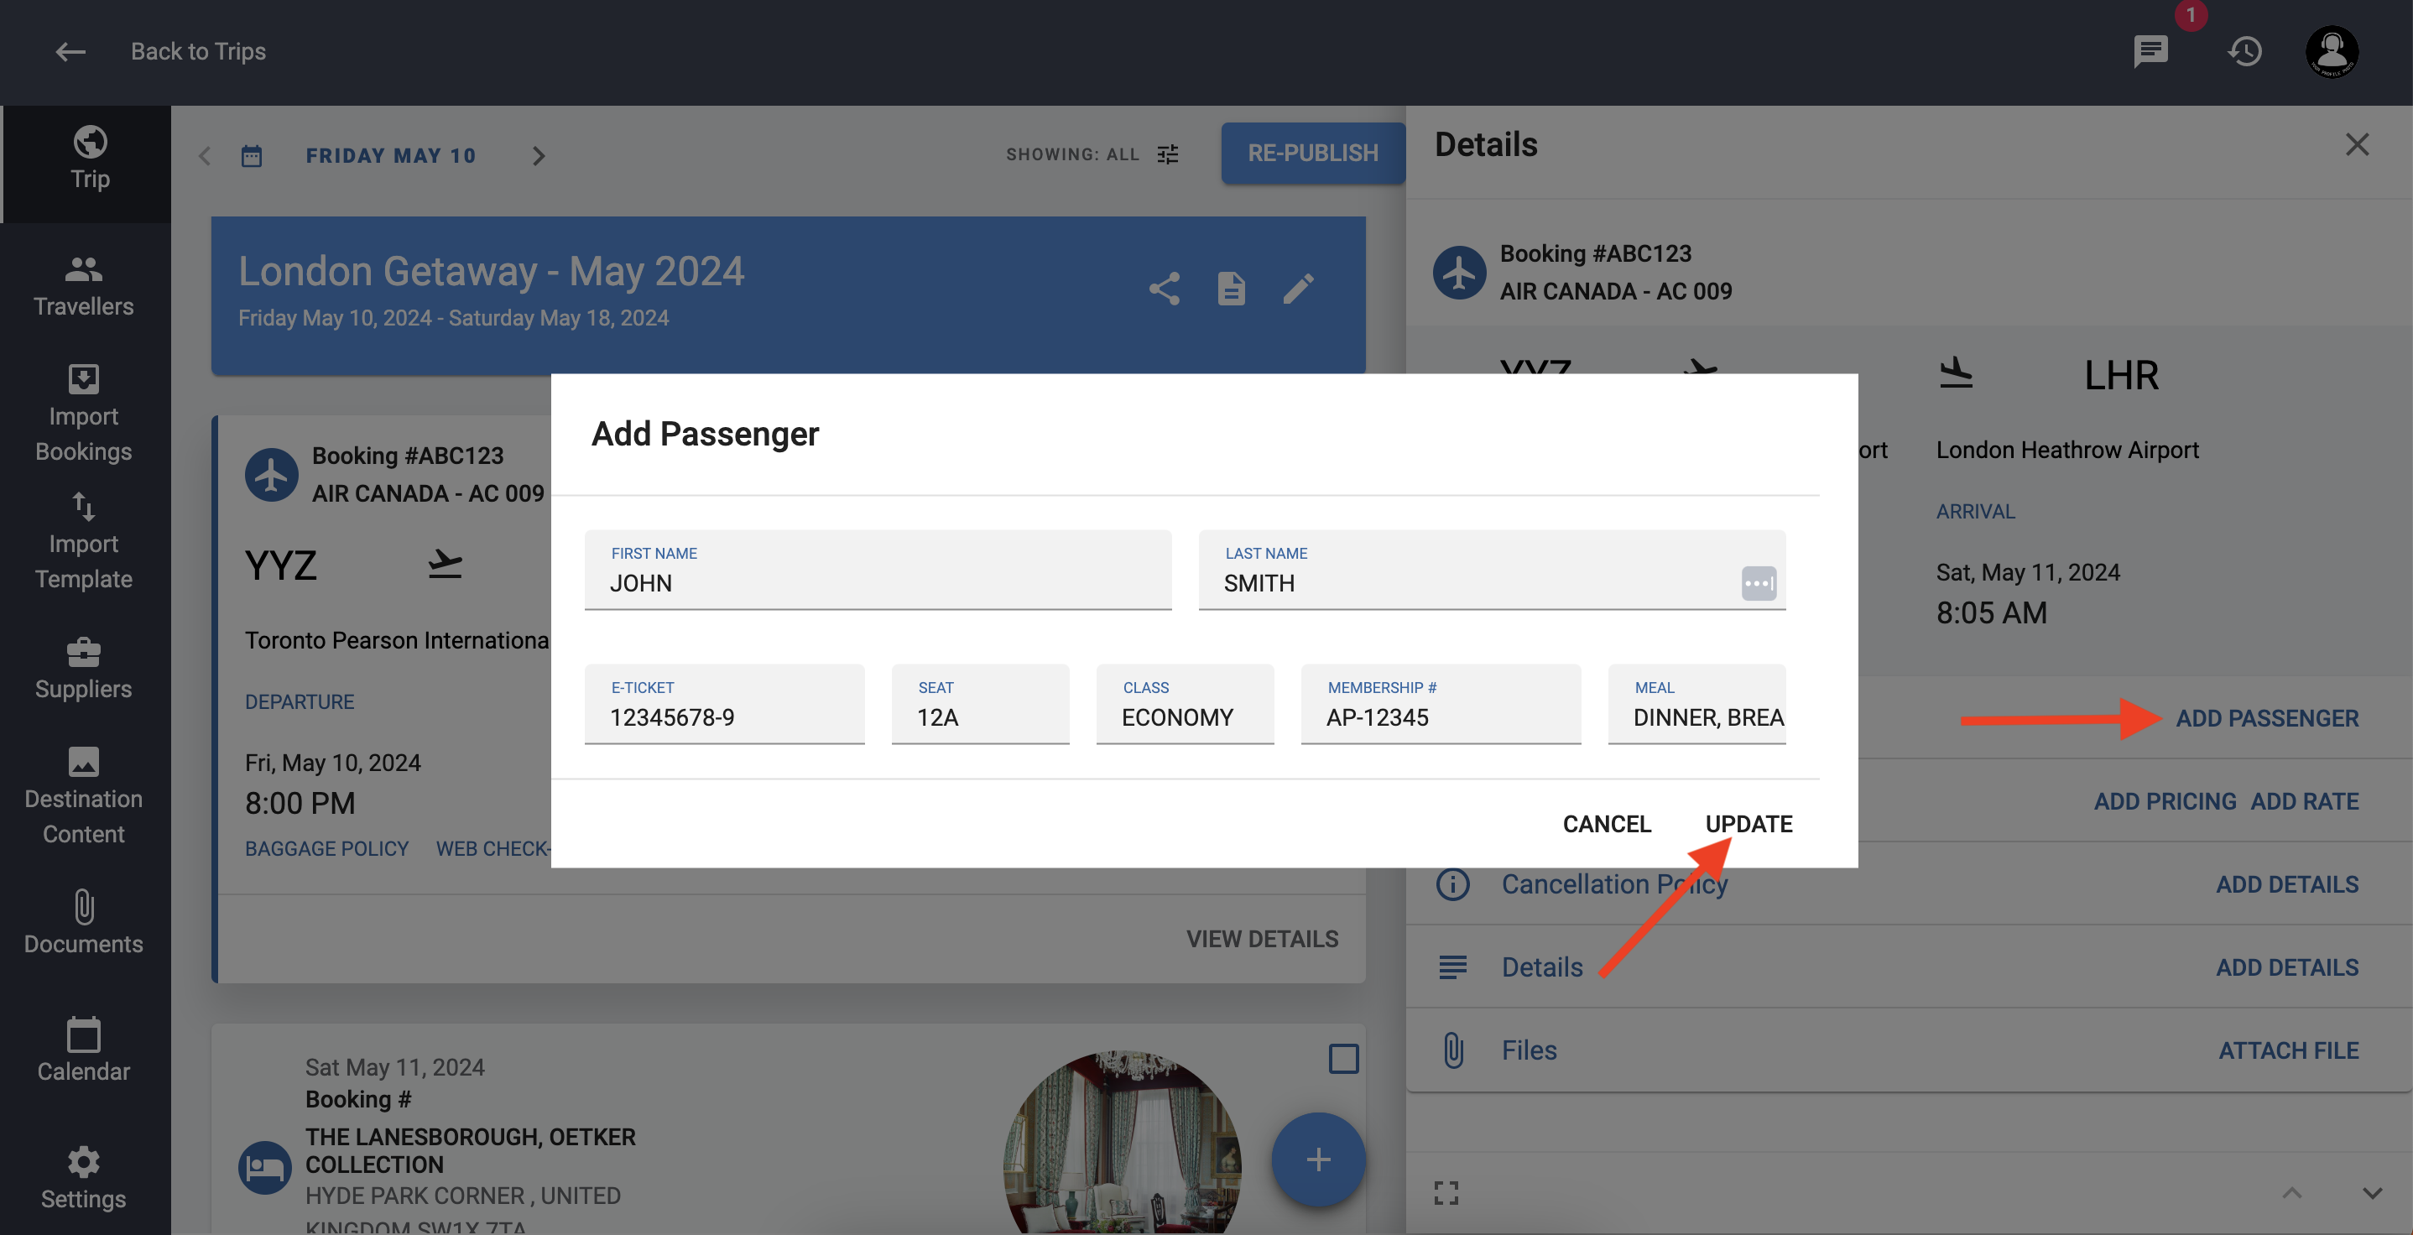Open Settings in the sidebar
This screenshot has height=1235, width=2413.
pos(83,1178)
